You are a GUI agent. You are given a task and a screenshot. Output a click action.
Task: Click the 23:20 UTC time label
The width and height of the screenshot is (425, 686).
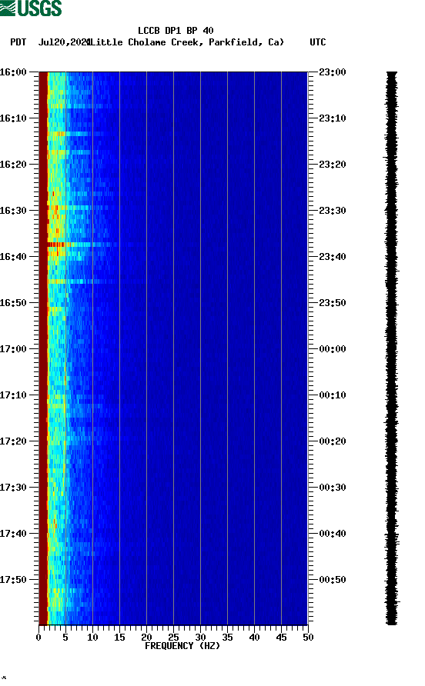click(x=333, y=165)
